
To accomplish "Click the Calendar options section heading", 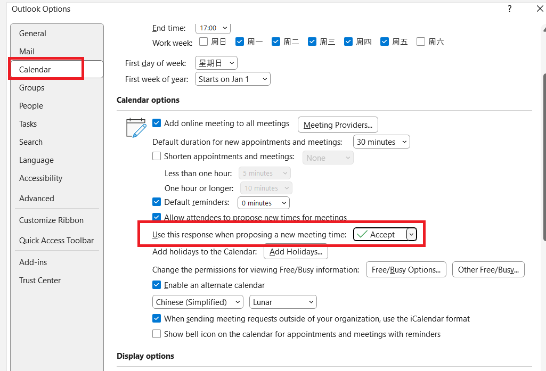I will pyautogui.click(x=148, y=100).
